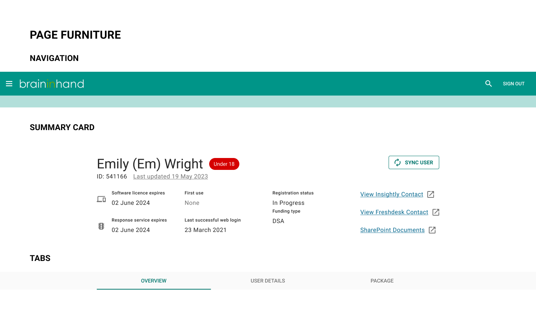Screen dimensions: 536x329
Task: Click the PAGE FURNITURE heading
Action: tap(75, 35)
